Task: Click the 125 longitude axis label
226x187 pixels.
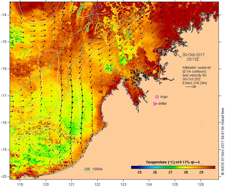Action: click(x=175, y=184)
